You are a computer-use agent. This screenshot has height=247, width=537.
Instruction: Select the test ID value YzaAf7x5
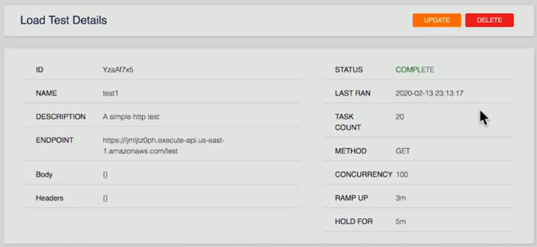coord(118,70)
